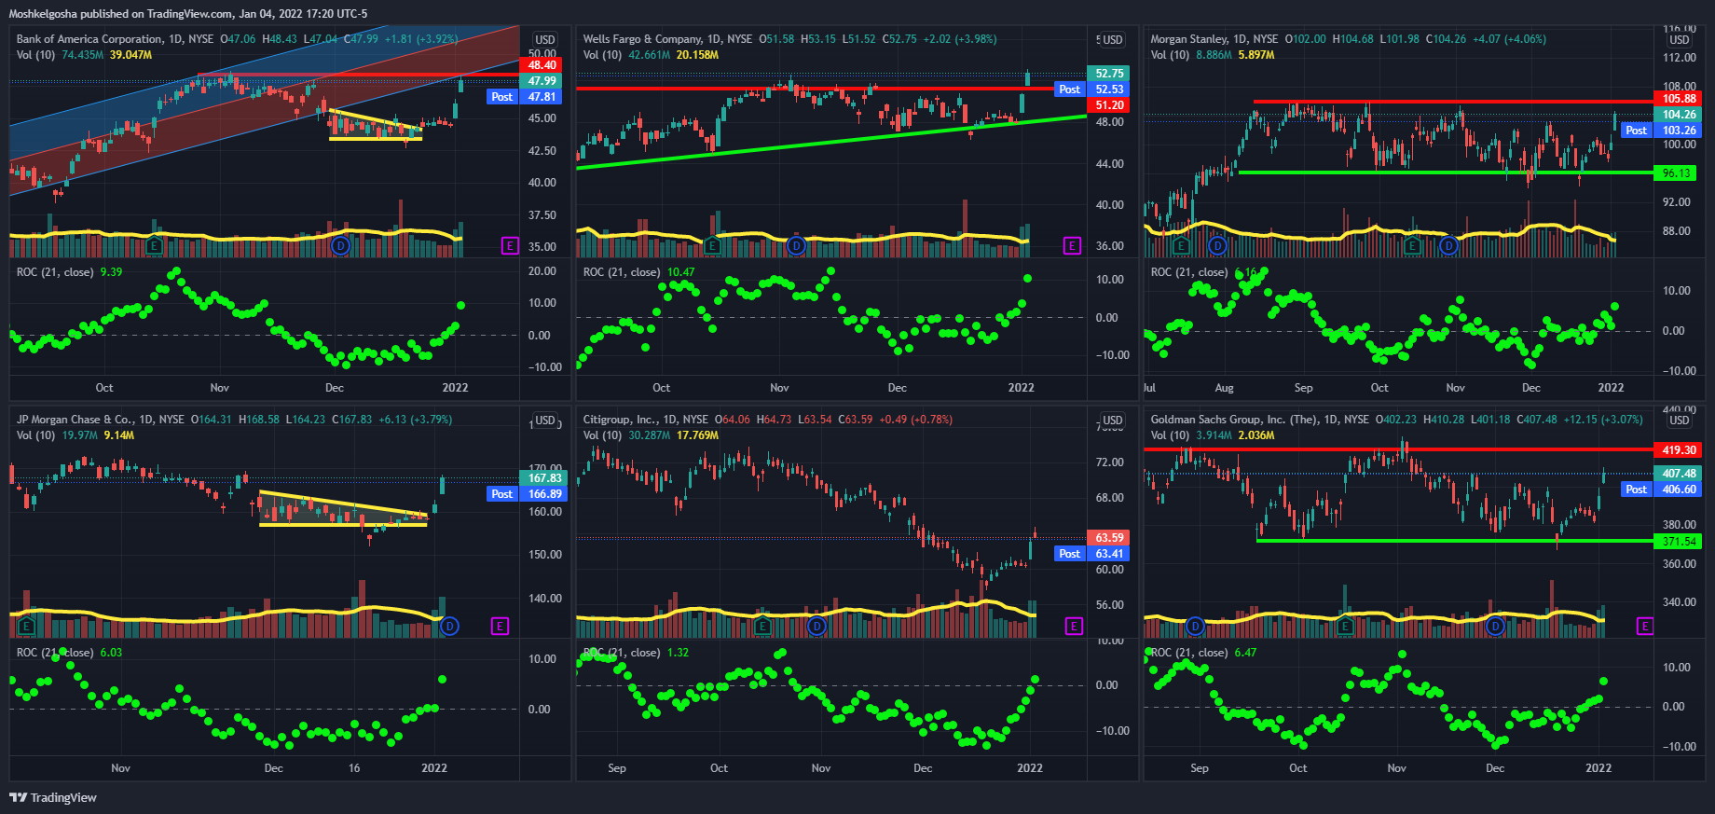Open green earnings E marker on JP Morgan chart

(27, 627)
